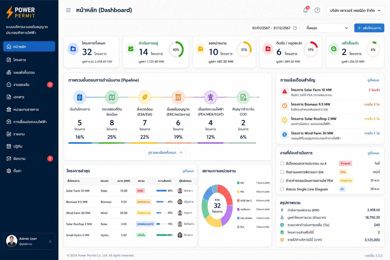
Task: Click red warning triangle for Solar Farm 10 MW
Action: pyautogui.click(x=285, y=91)
